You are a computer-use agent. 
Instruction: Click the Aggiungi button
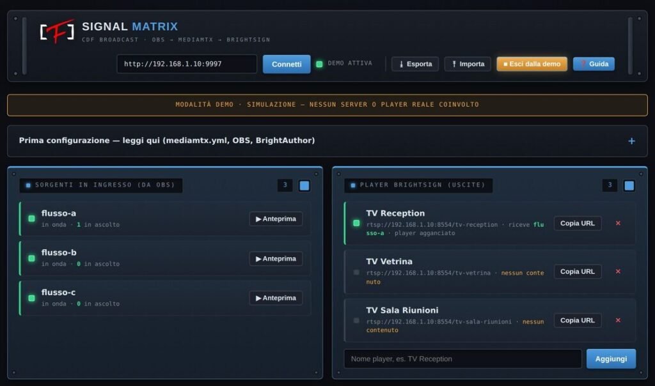[x=611, y=359]
